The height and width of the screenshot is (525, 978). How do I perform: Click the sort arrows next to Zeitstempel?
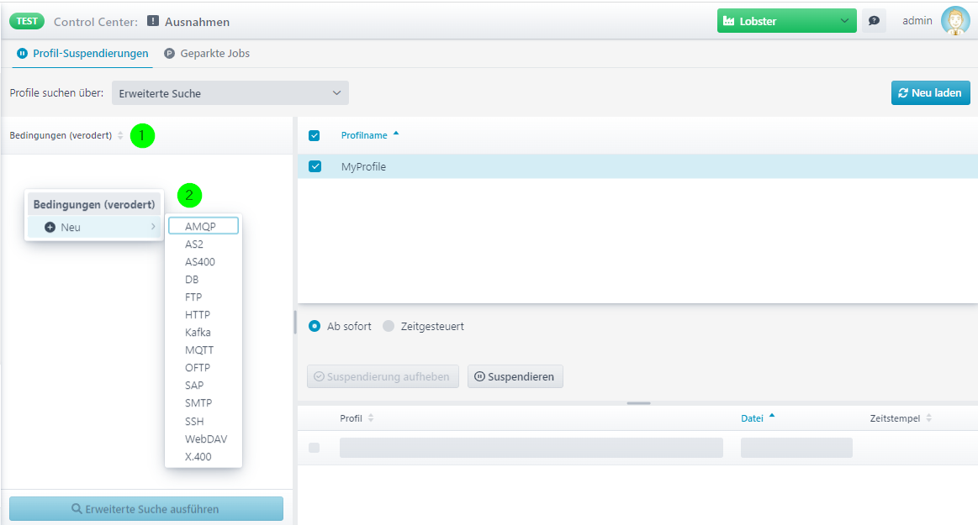click(929, 418)
